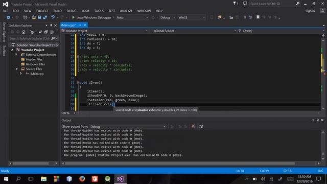Toggle auto-hide pin on Output panel

click(318, 120)
